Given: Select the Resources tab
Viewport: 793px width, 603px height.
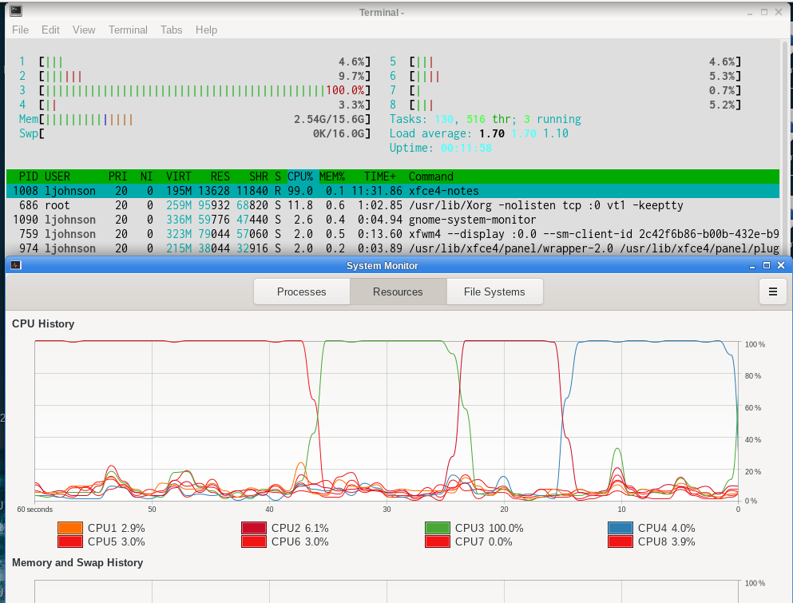Looking at the screenshot, I should 398,292.
